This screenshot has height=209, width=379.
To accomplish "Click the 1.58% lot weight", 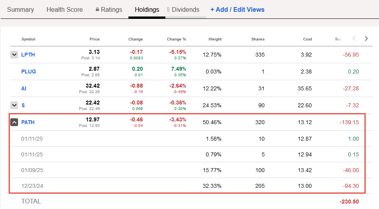I will 213,139.
